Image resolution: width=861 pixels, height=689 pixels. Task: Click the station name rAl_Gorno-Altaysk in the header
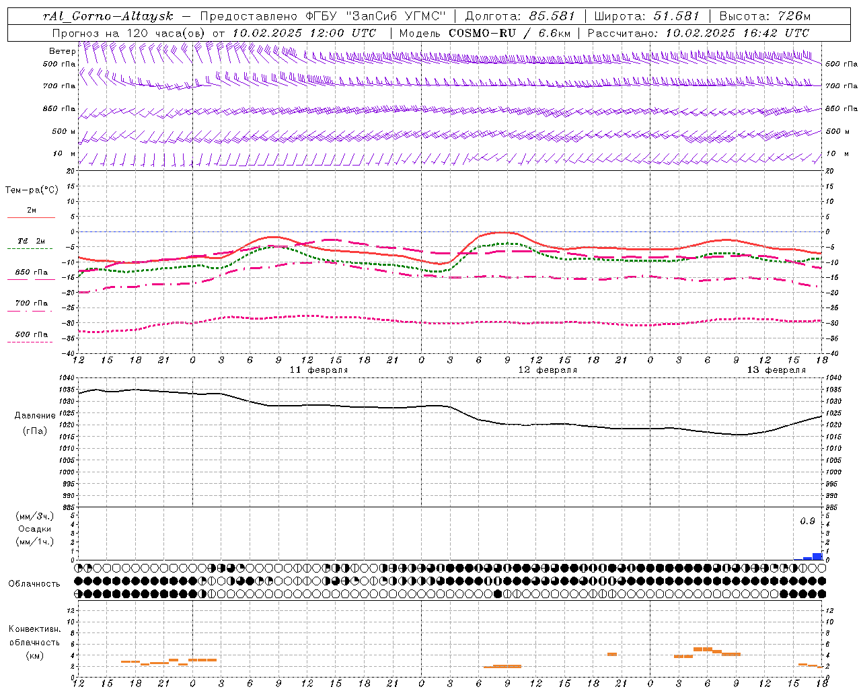click(x=108, y=16)
